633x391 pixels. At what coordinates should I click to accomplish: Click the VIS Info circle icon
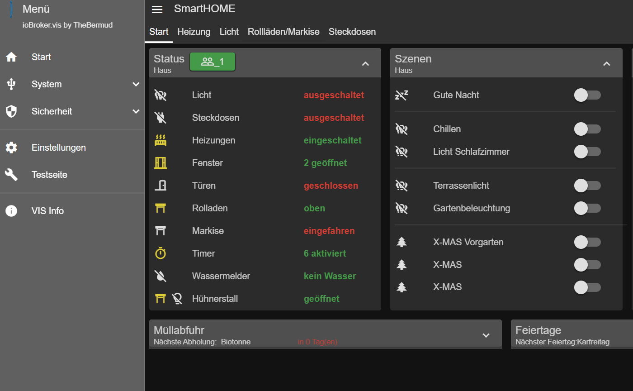[11, 211]
